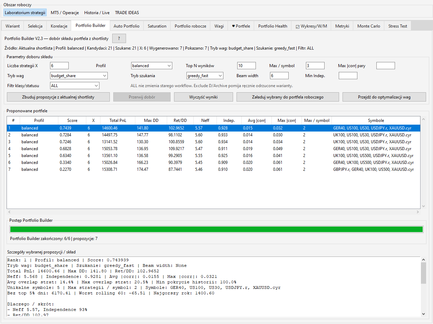Click Załaduj wybrany do portfela roboczego

coord(288,97)
